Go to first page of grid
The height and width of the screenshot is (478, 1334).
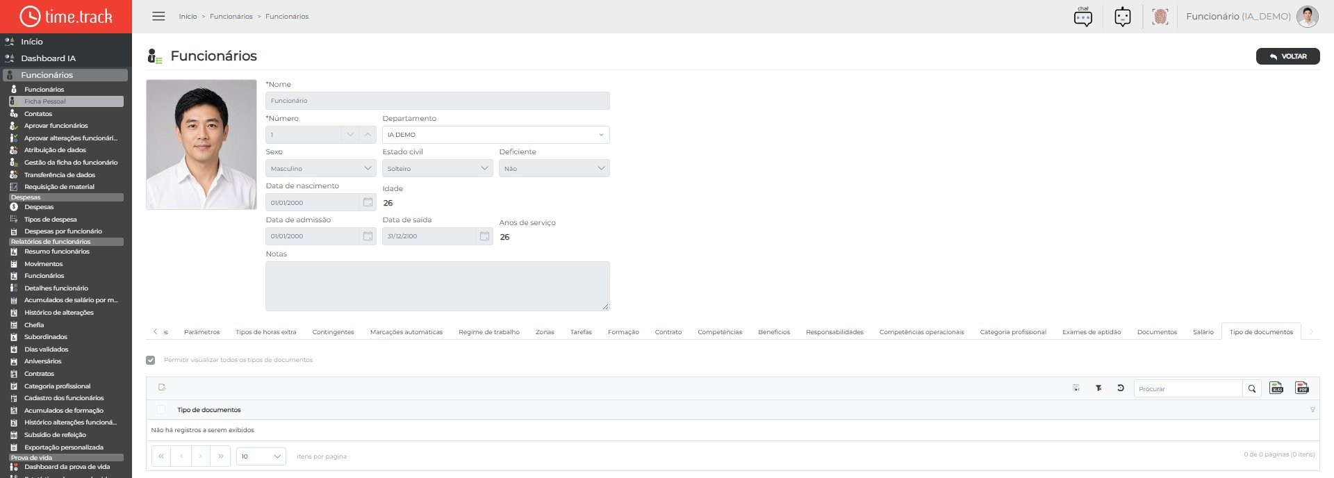pos(161,456)
